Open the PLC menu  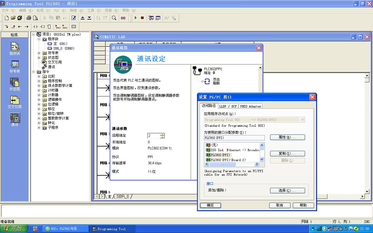click(x=60, y=10)
